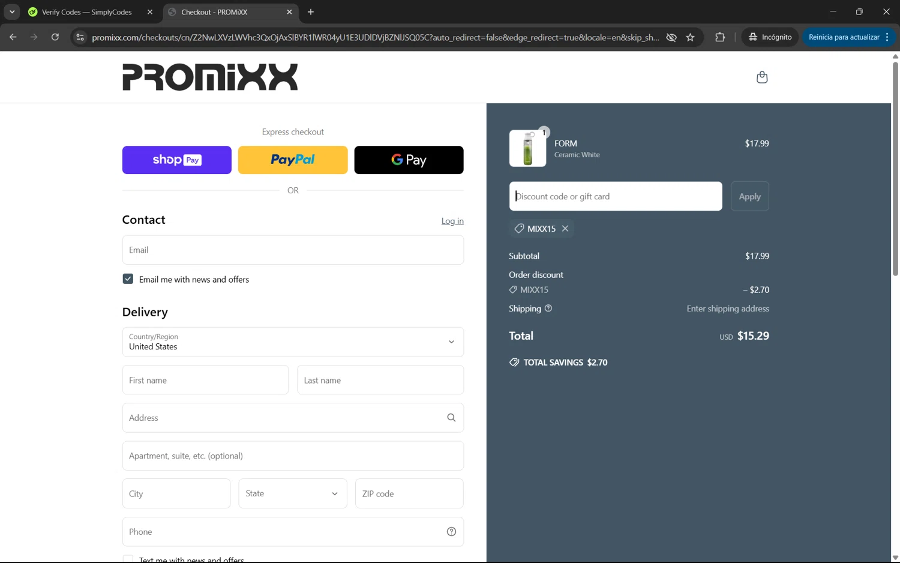Open the Chrome three-dot menu

tap(887, 37)
